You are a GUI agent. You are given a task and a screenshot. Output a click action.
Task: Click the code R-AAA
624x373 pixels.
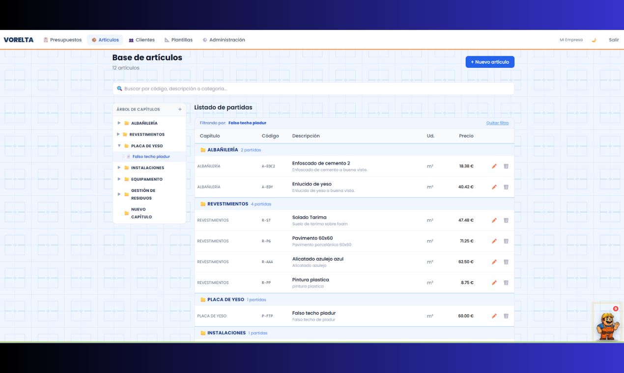[267, 262]
